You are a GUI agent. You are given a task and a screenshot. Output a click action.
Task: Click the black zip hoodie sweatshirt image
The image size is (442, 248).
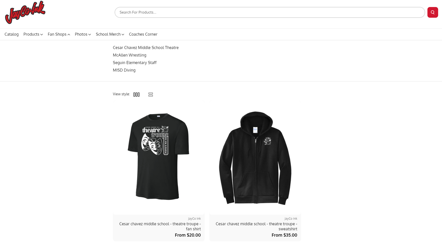tap(255, 158)
